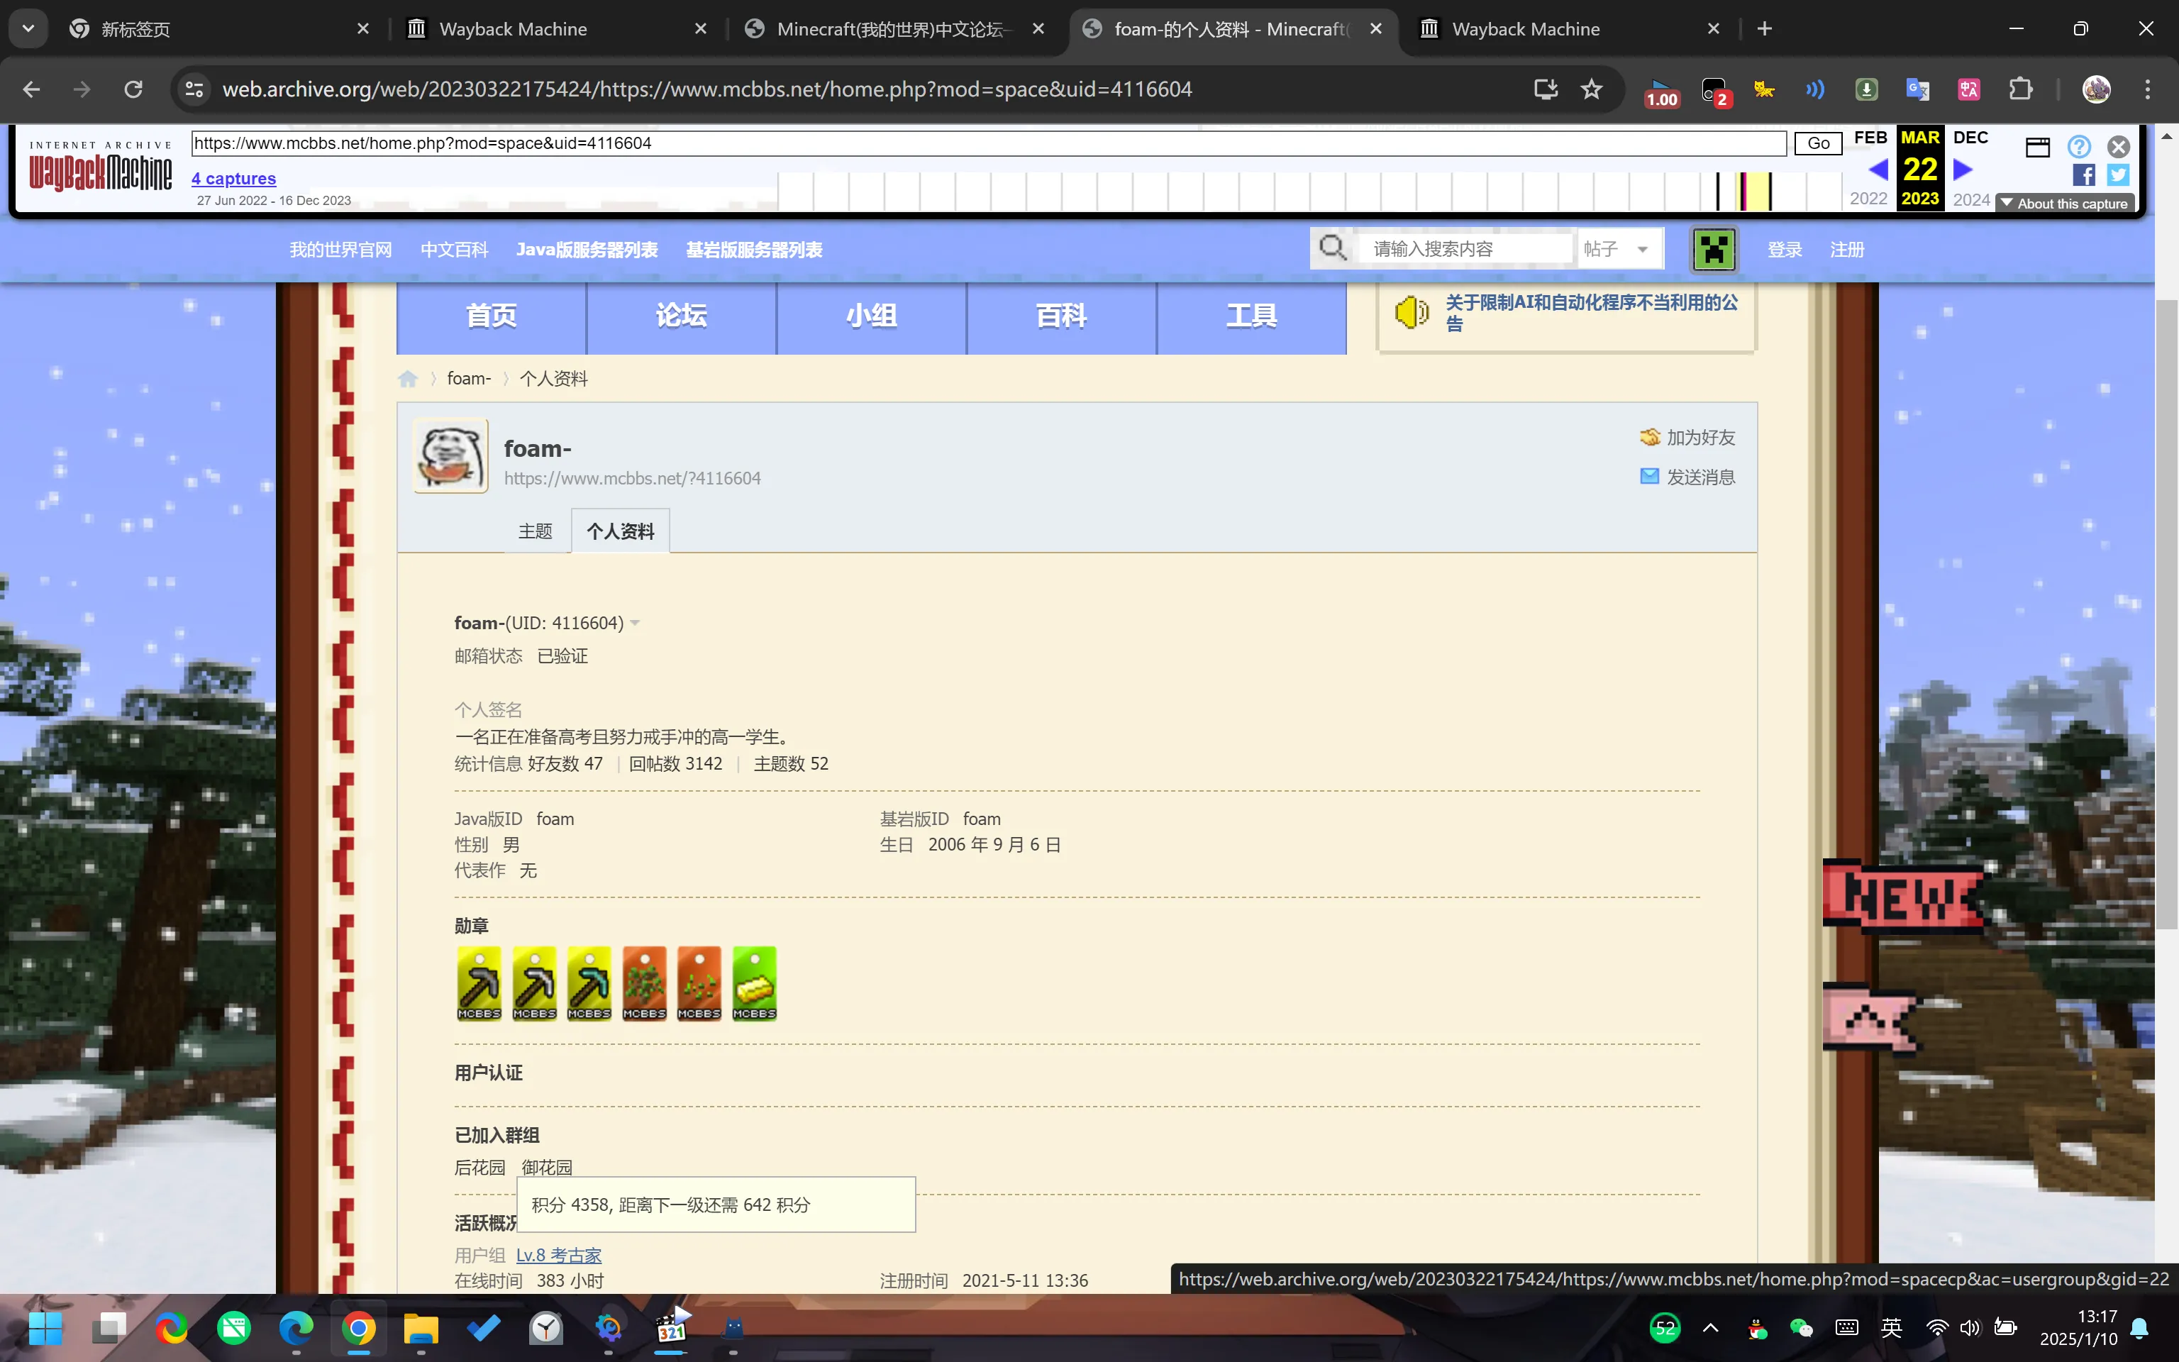Click the search magnifier icon

click(x=1333, y=248)
